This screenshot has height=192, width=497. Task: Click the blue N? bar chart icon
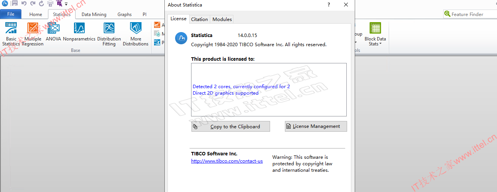pyautogui.click(x=157, y=43)
